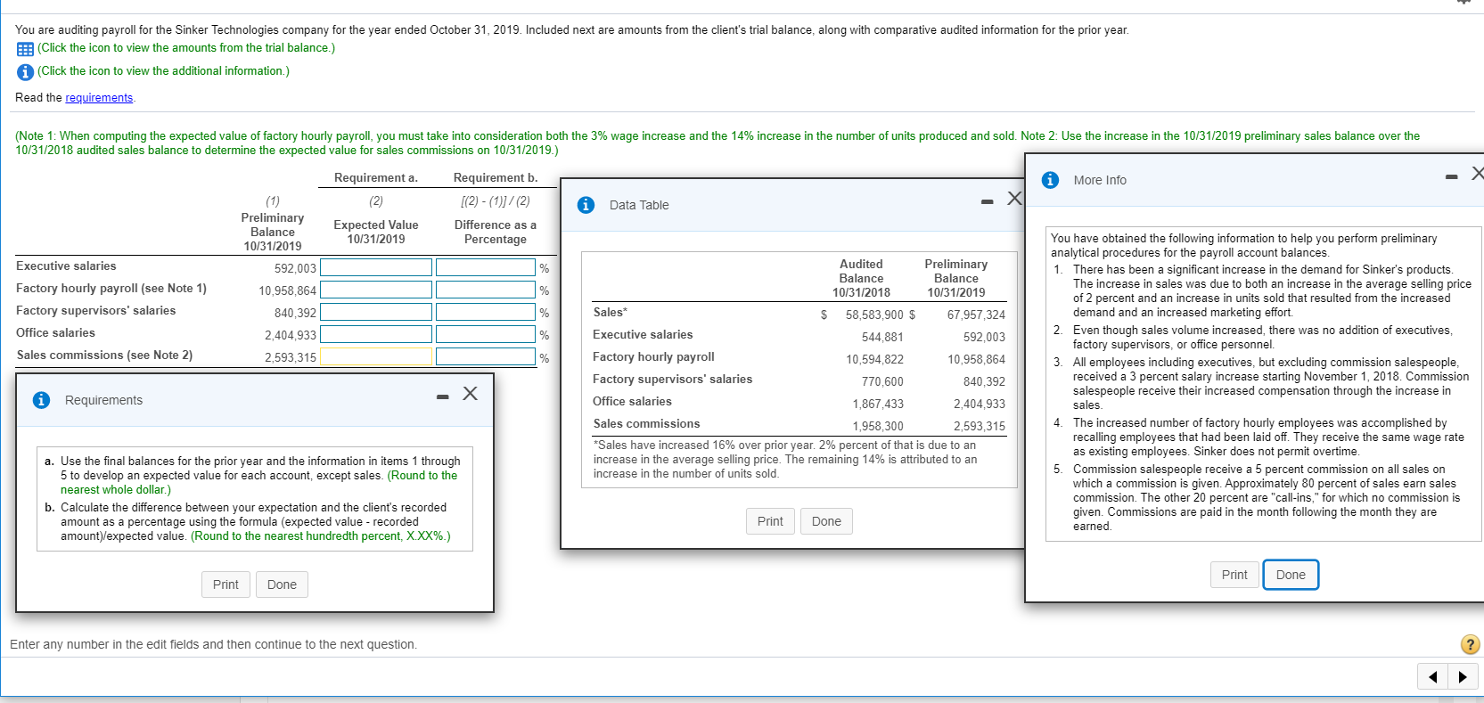Click the Requirements info icon
Screen dimensions: 1484x703
pyautogui.click(x=41, y=400)
